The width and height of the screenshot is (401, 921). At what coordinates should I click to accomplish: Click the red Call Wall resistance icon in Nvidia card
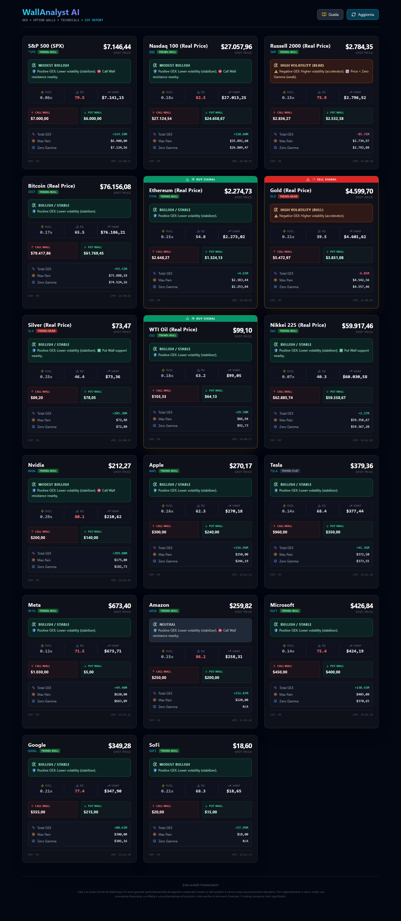[x=99, y=490]
